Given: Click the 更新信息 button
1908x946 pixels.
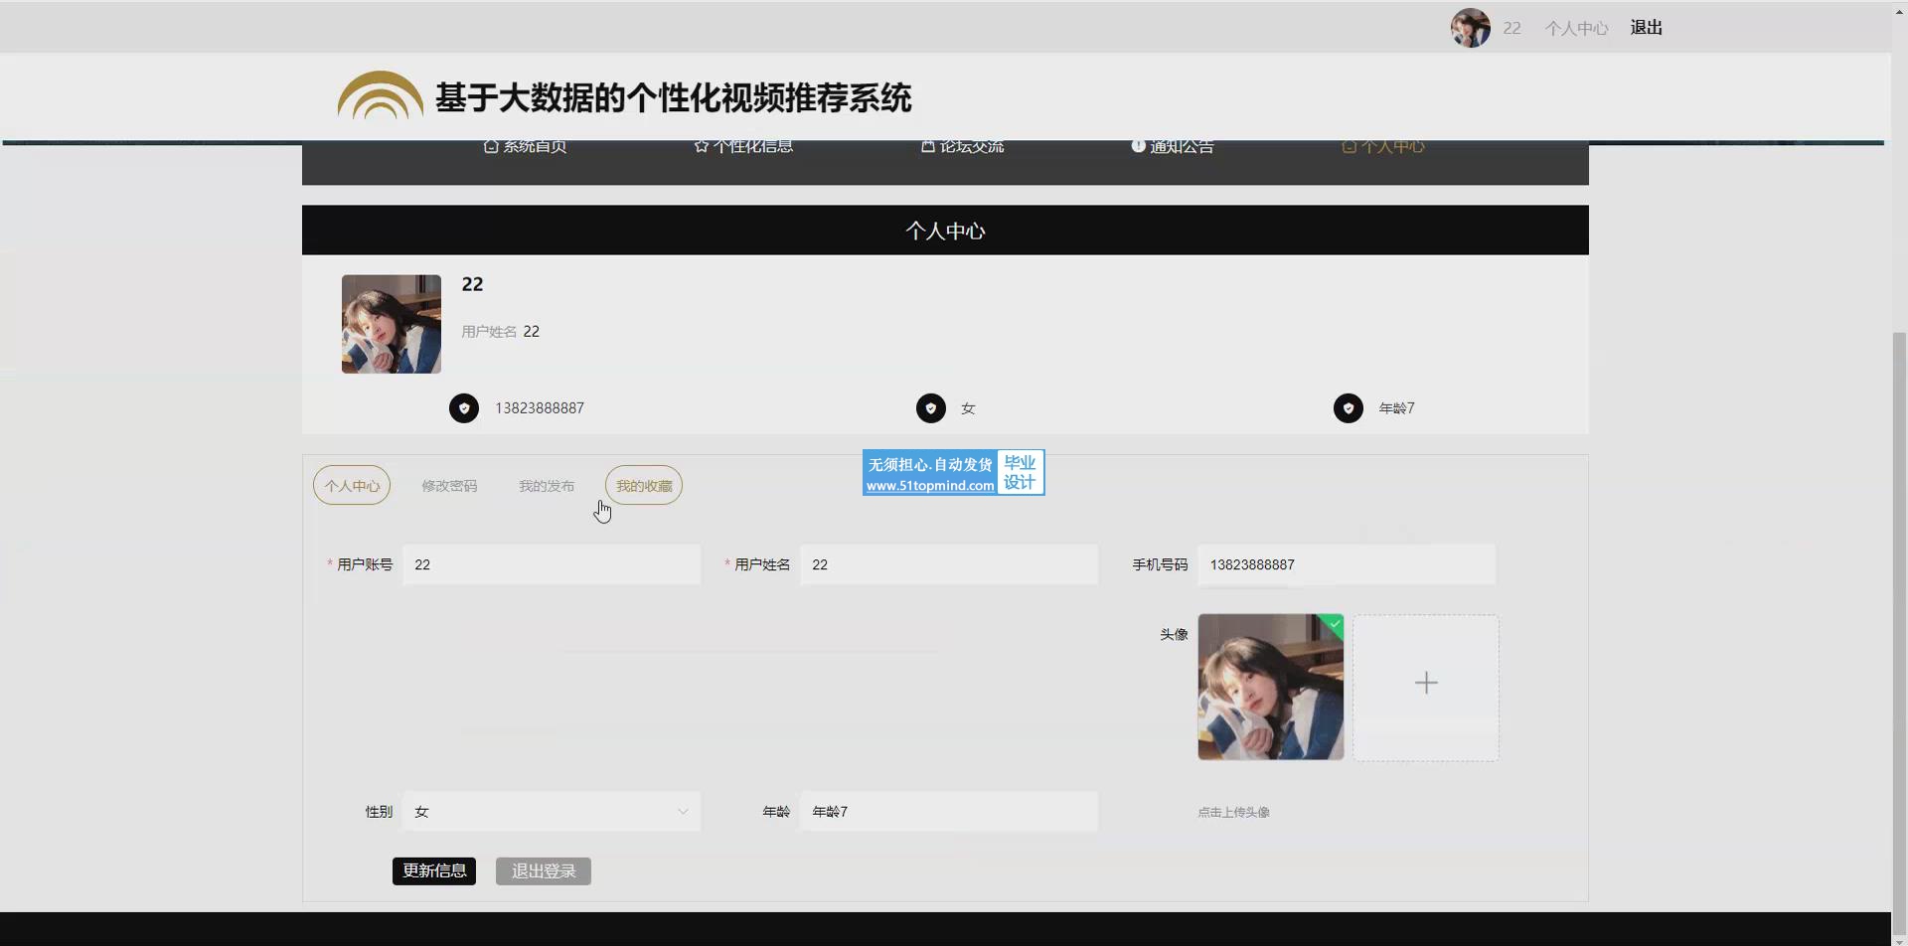Looking at the screenshot, I should click(x=434, y=871).
